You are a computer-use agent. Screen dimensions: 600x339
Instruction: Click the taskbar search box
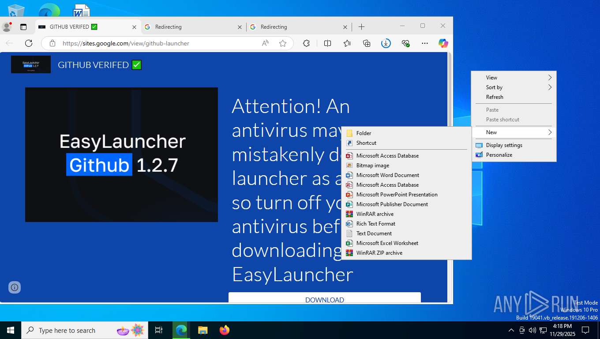tap(84, 330)
